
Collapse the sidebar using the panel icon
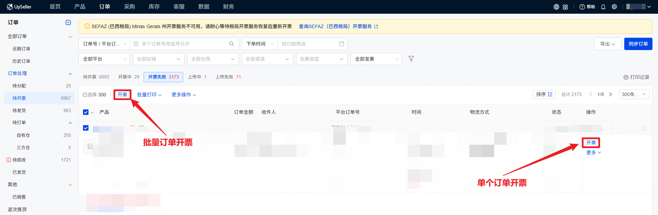[x=68, y=23]
